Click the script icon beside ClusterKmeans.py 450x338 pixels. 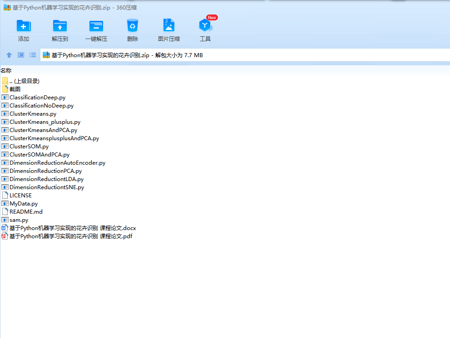point(5,114)
